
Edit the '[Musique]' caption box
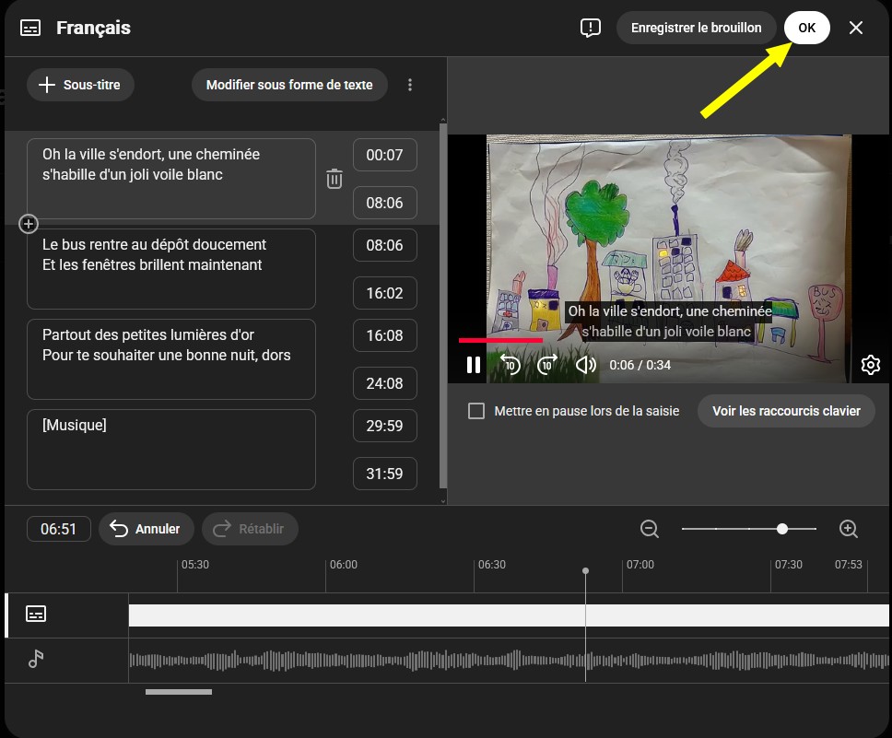coord(170,450)
